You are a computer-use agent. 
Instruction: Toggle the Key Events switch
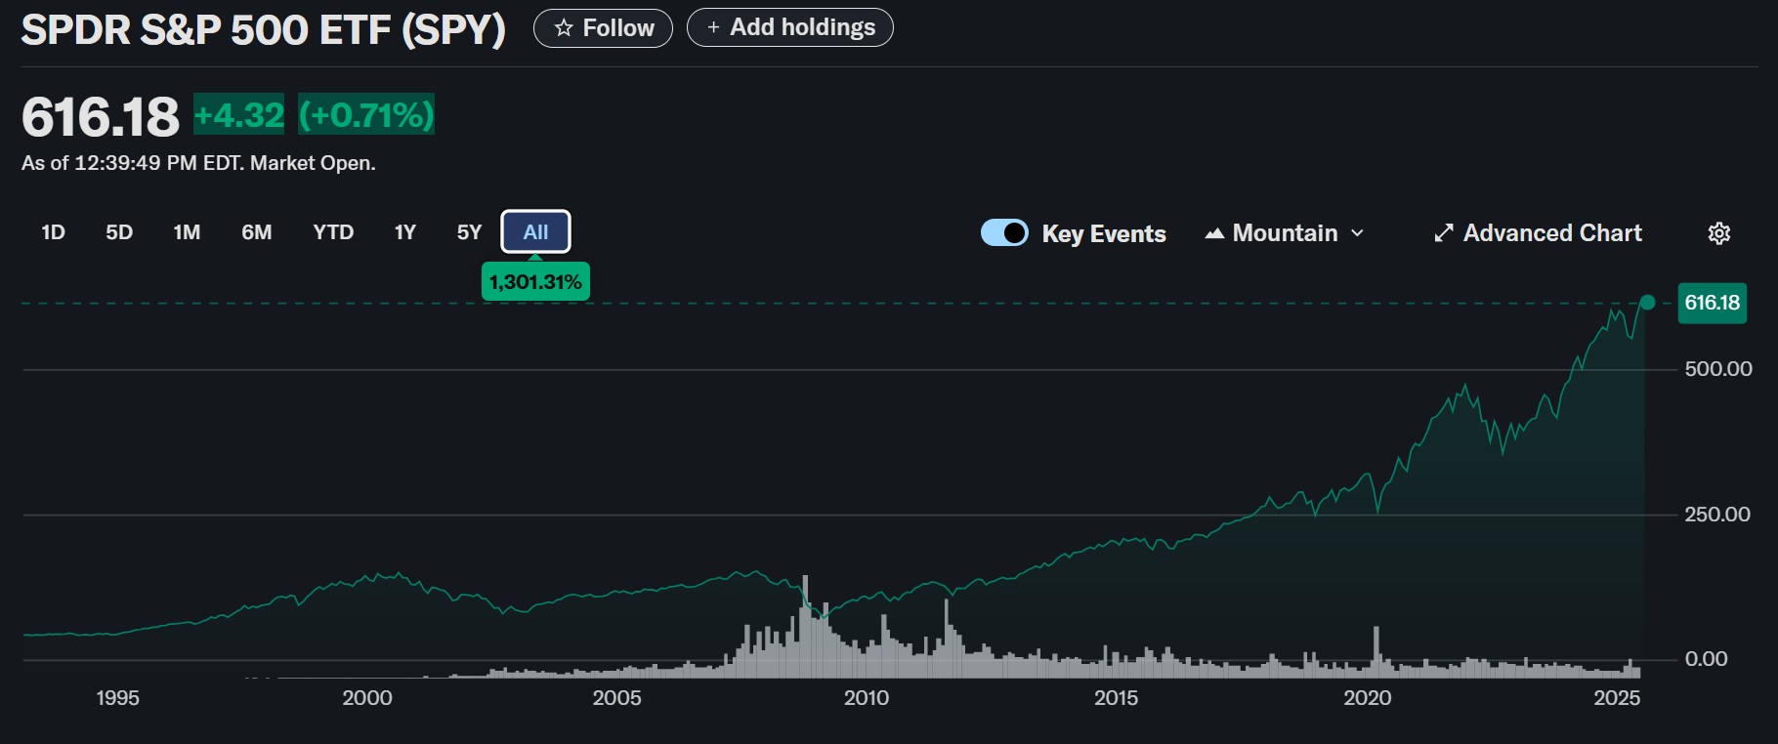point(1004,232)
